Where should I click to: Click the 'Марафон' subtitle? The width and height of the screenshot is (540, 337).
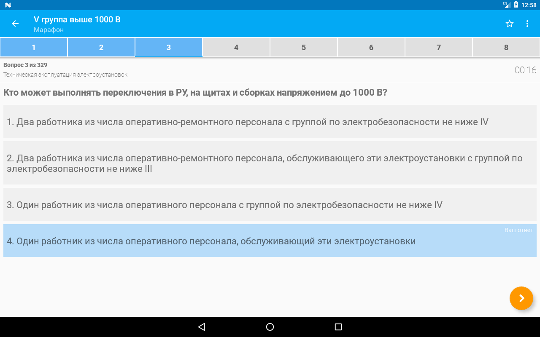pyautogui.click(x=49, y=30)
